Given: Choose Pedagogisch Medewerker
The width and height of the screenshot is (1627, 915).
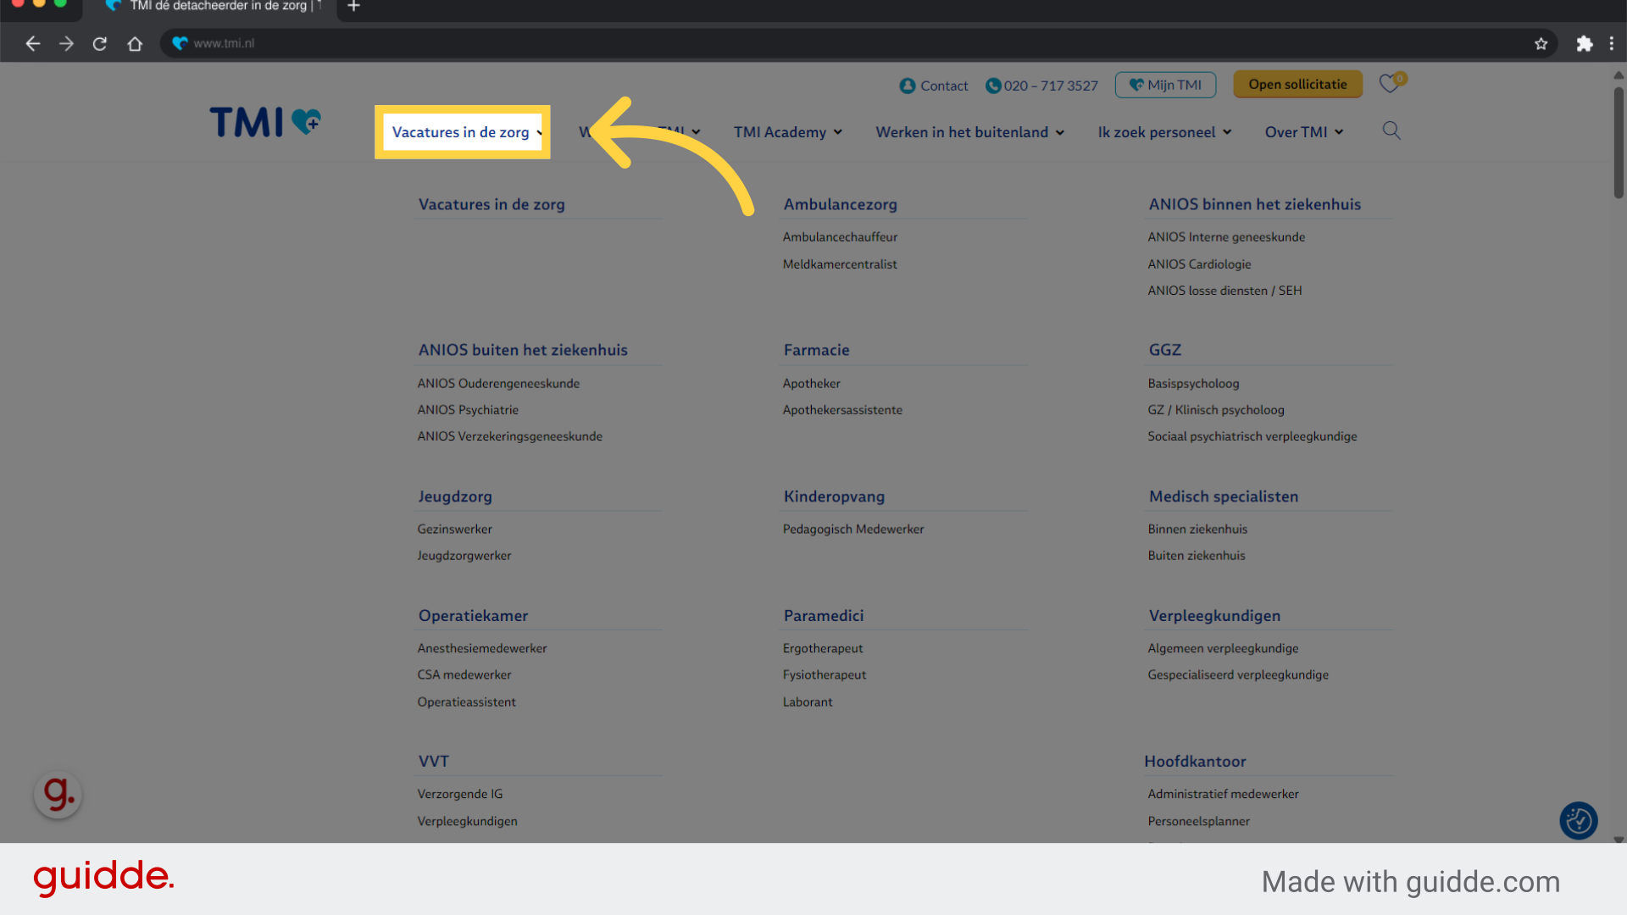Looking at the screenshot, I should pyautogui.click(x=853, y=530).
